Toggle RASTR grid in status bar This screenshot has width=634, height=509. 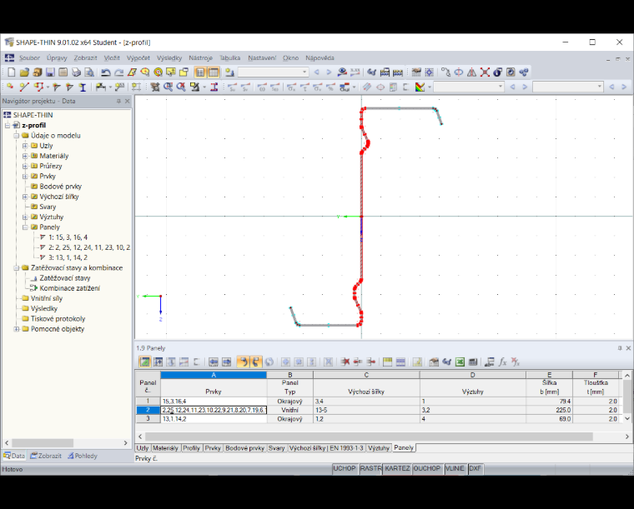tap(370, 468)
